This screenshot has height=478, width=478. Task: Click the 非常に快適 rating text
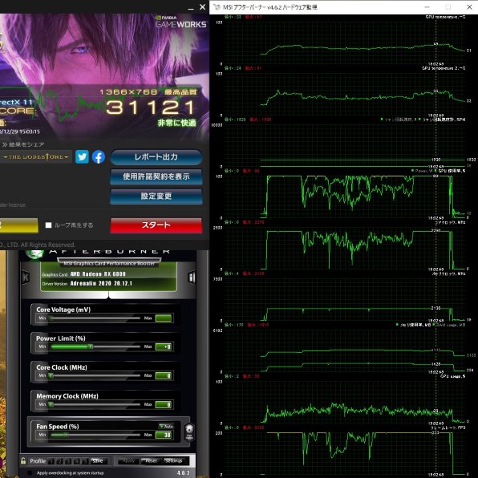[176, 123]
